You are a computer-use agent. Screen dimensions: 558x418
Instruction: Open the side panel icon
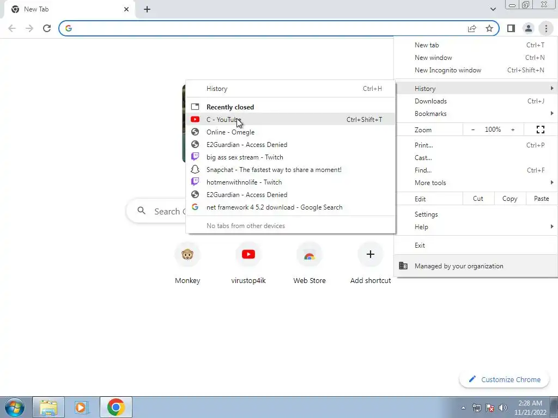click(x=511, y=28)
